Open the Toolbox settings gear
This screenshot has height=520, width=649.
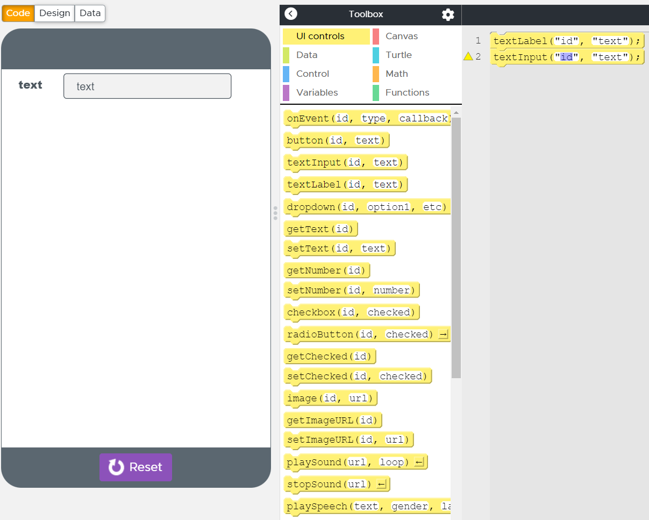(x=448, y=15)
